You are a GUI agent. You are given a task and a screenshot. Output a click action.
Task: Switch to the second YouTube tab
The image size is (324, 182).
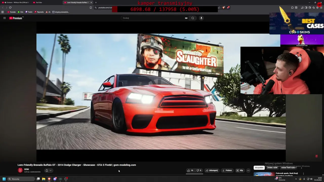(46, 3)
